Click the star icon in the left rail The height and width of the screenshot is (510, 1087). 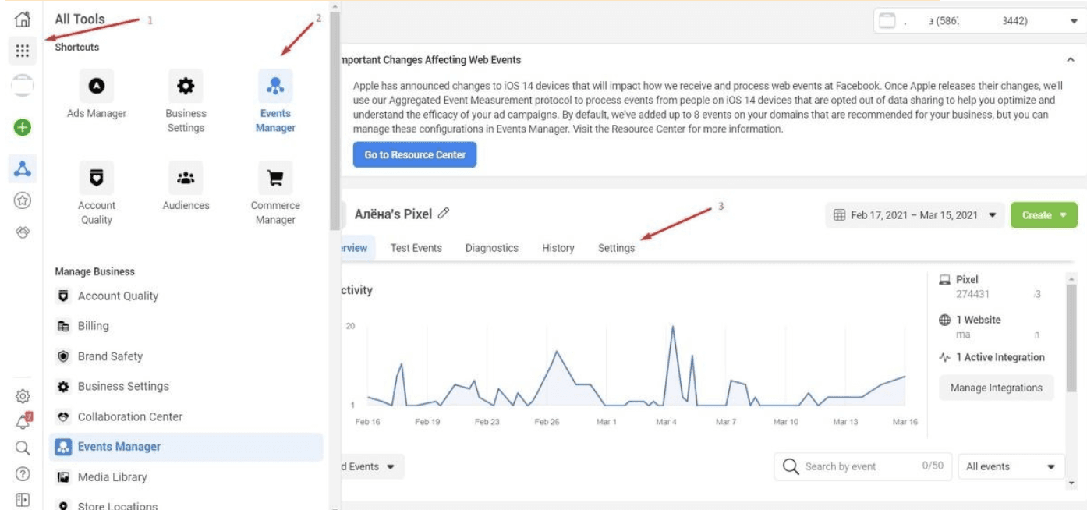coord(23,200)
